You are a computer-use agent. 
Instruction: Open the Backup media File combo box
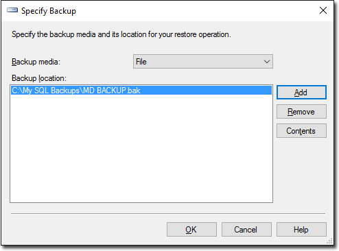click(x=203, y=62)
